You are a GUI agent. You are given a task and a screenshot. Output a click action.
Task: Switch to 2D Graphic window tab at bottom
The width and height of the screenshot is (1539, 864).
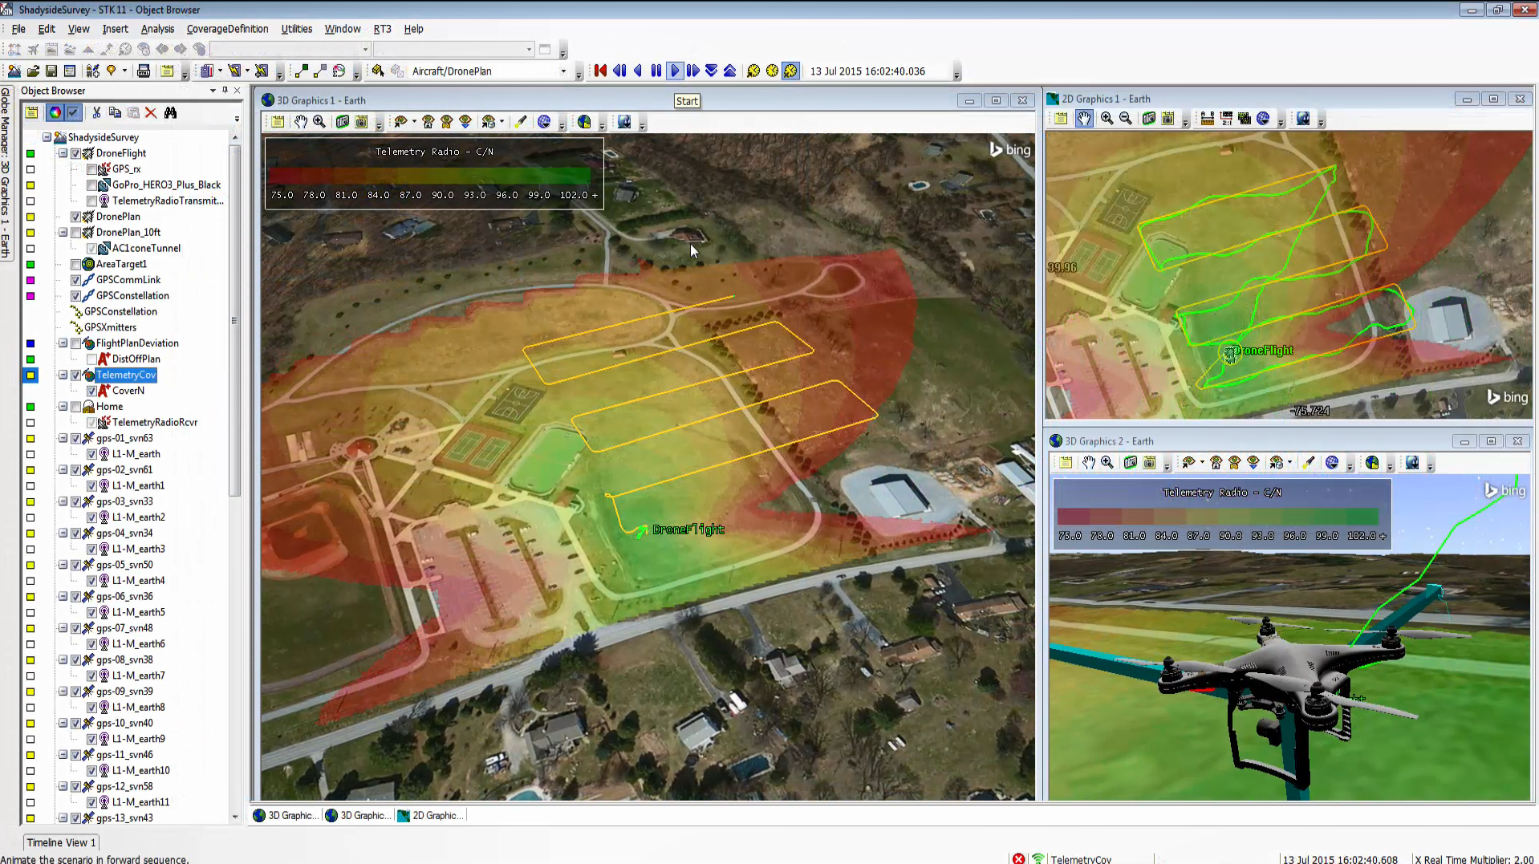tap(430, 816)
